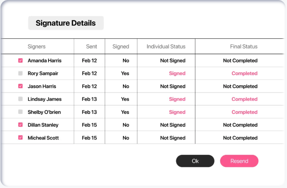
Task: Deselect the Dillan Stanley checkbox
Action: click(20, 125)
